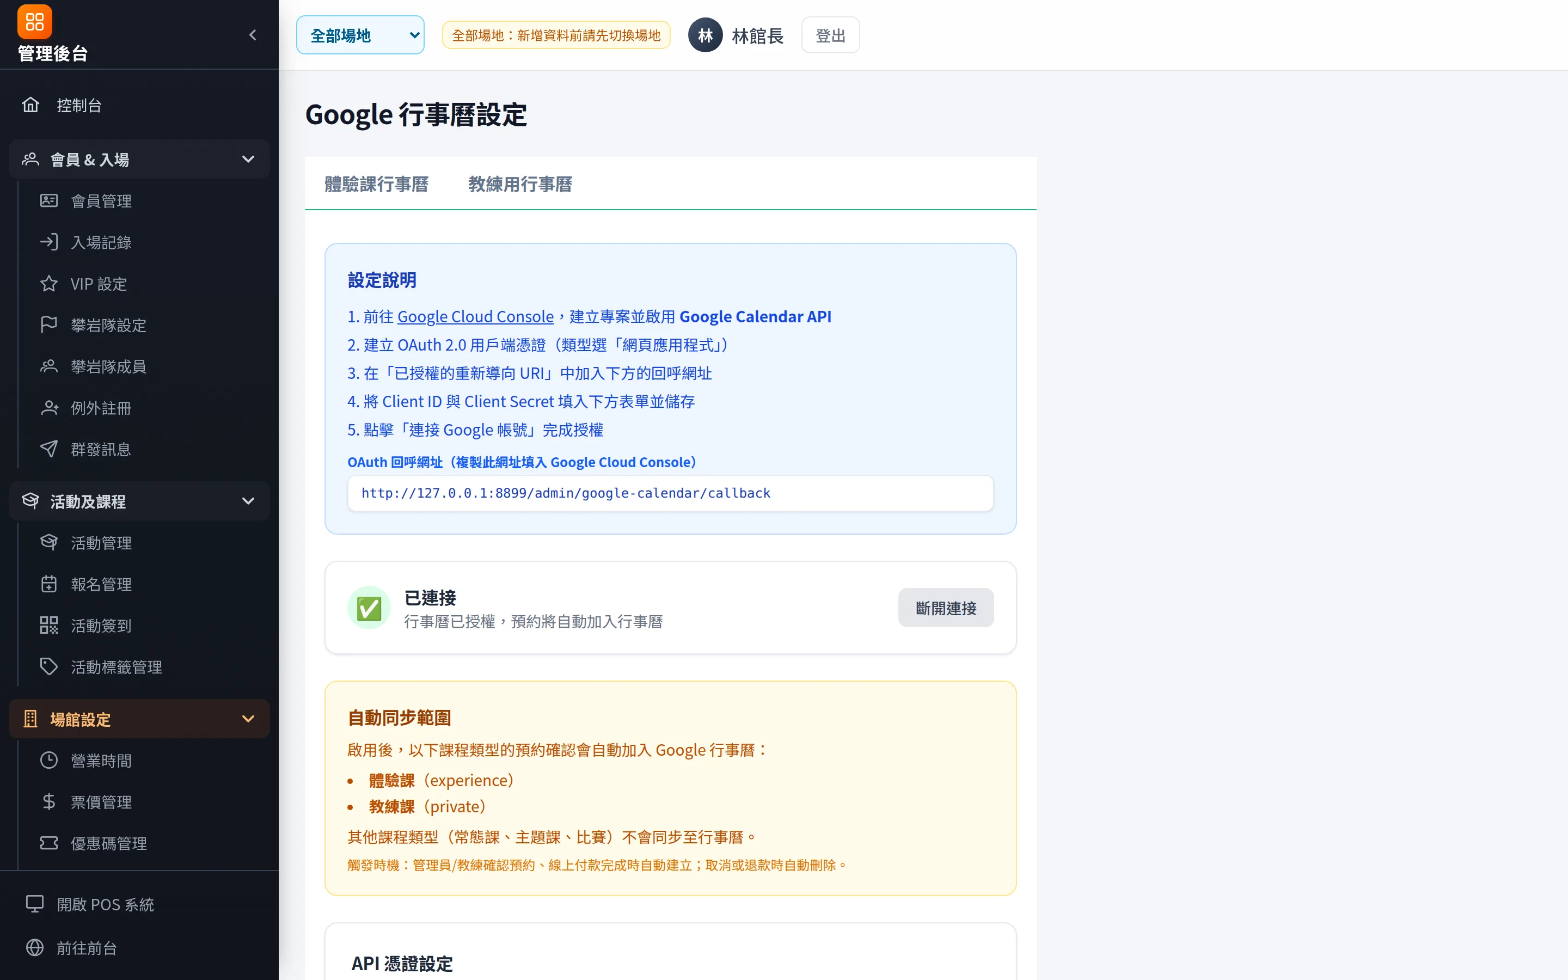
Task: Click the 活動簽到 QR code icon
Action: [48, 626]
